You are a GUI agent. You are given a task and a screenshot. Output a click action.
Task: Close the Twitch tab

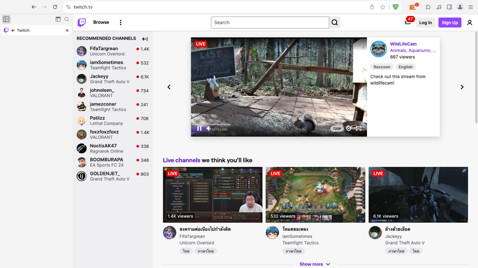(x=67, y=30)
